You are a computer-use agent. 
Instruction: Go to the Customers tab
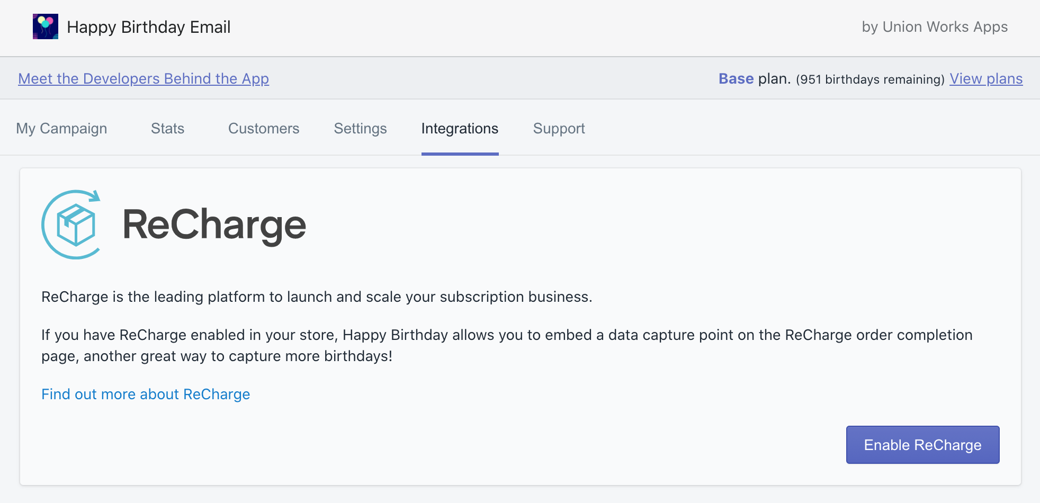click(x=264, y=129)
